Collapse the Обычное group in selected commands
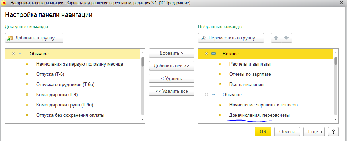The height and width of the screenshot is (141, 347). [207, 94]
